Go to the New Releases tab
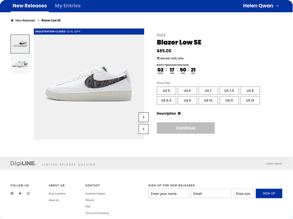Viewport: 293px width, 219px height. (30, 6)
